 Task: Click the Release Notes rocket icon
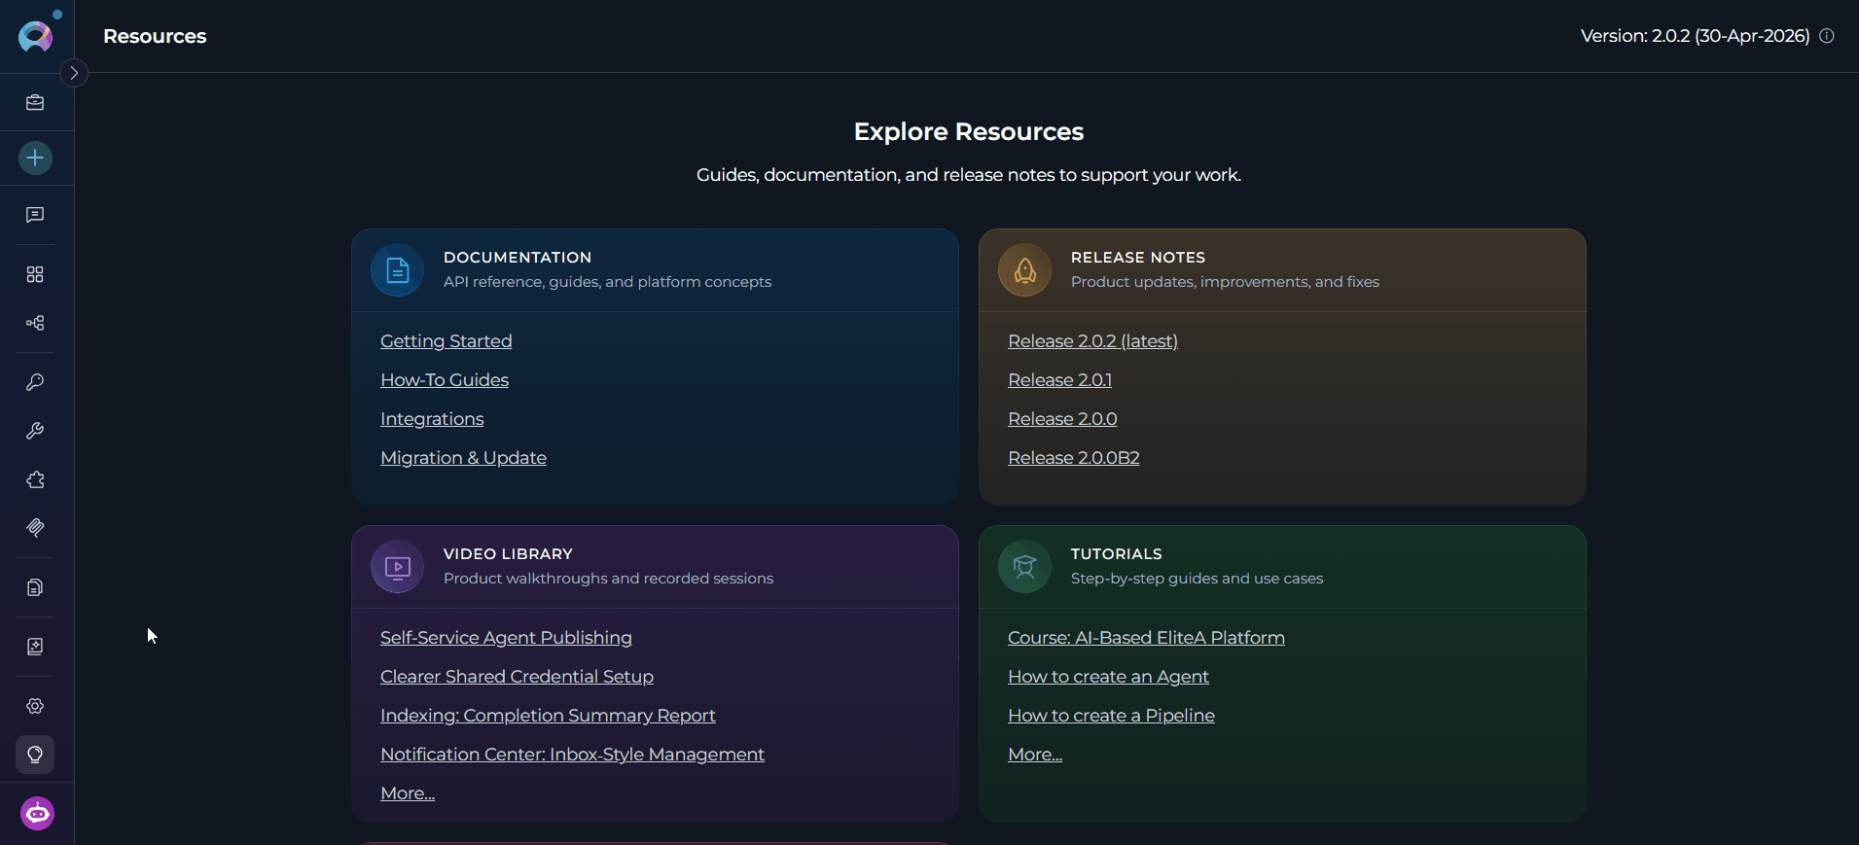point(1025,270)
